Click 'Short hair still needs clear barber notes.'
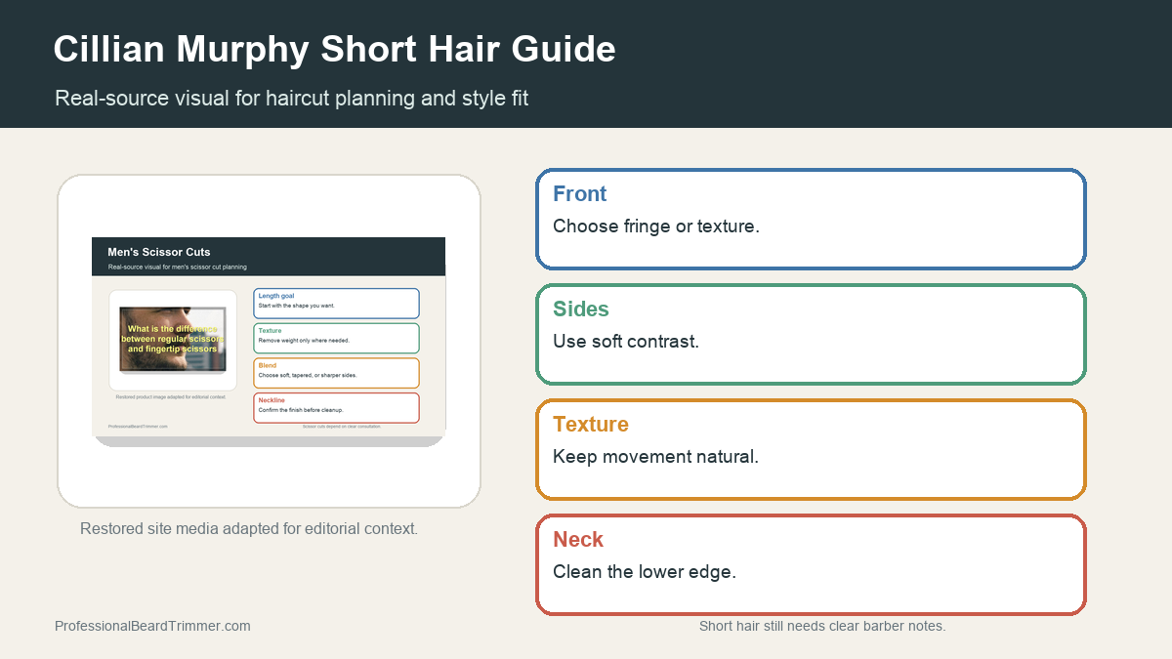This screenshot has height=659, width=1172. click(822, 626)
